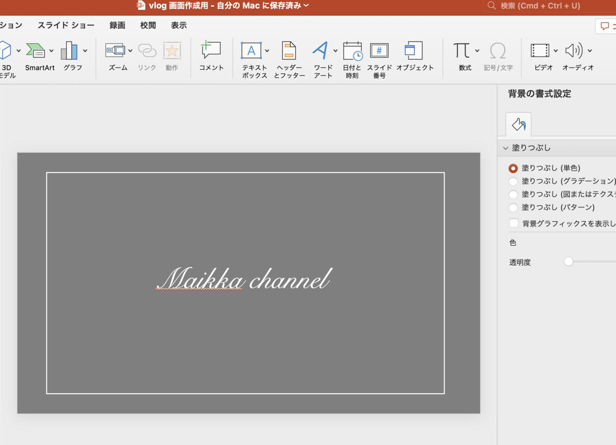Open the ワードアート dropdown arrow

pyautogui.click(x=335, y=50)
